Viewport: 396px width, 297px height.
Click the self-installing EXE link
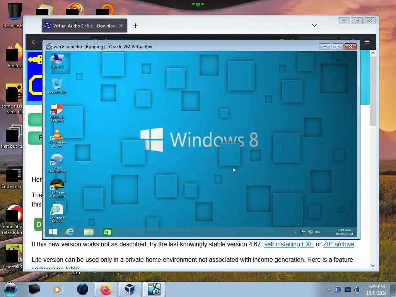click(289, 244)
